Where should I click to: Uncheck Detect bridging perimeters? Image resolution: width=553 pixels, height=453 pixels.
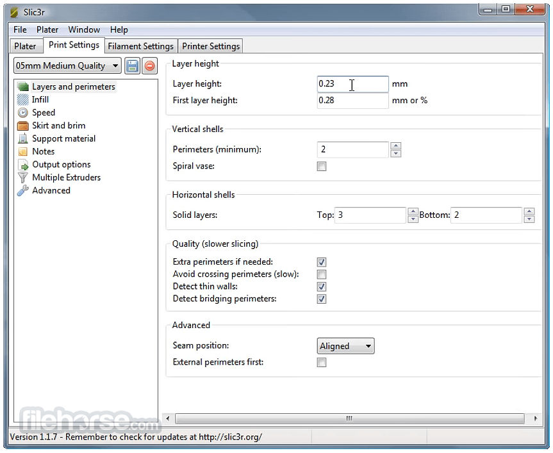pos(321,299)
